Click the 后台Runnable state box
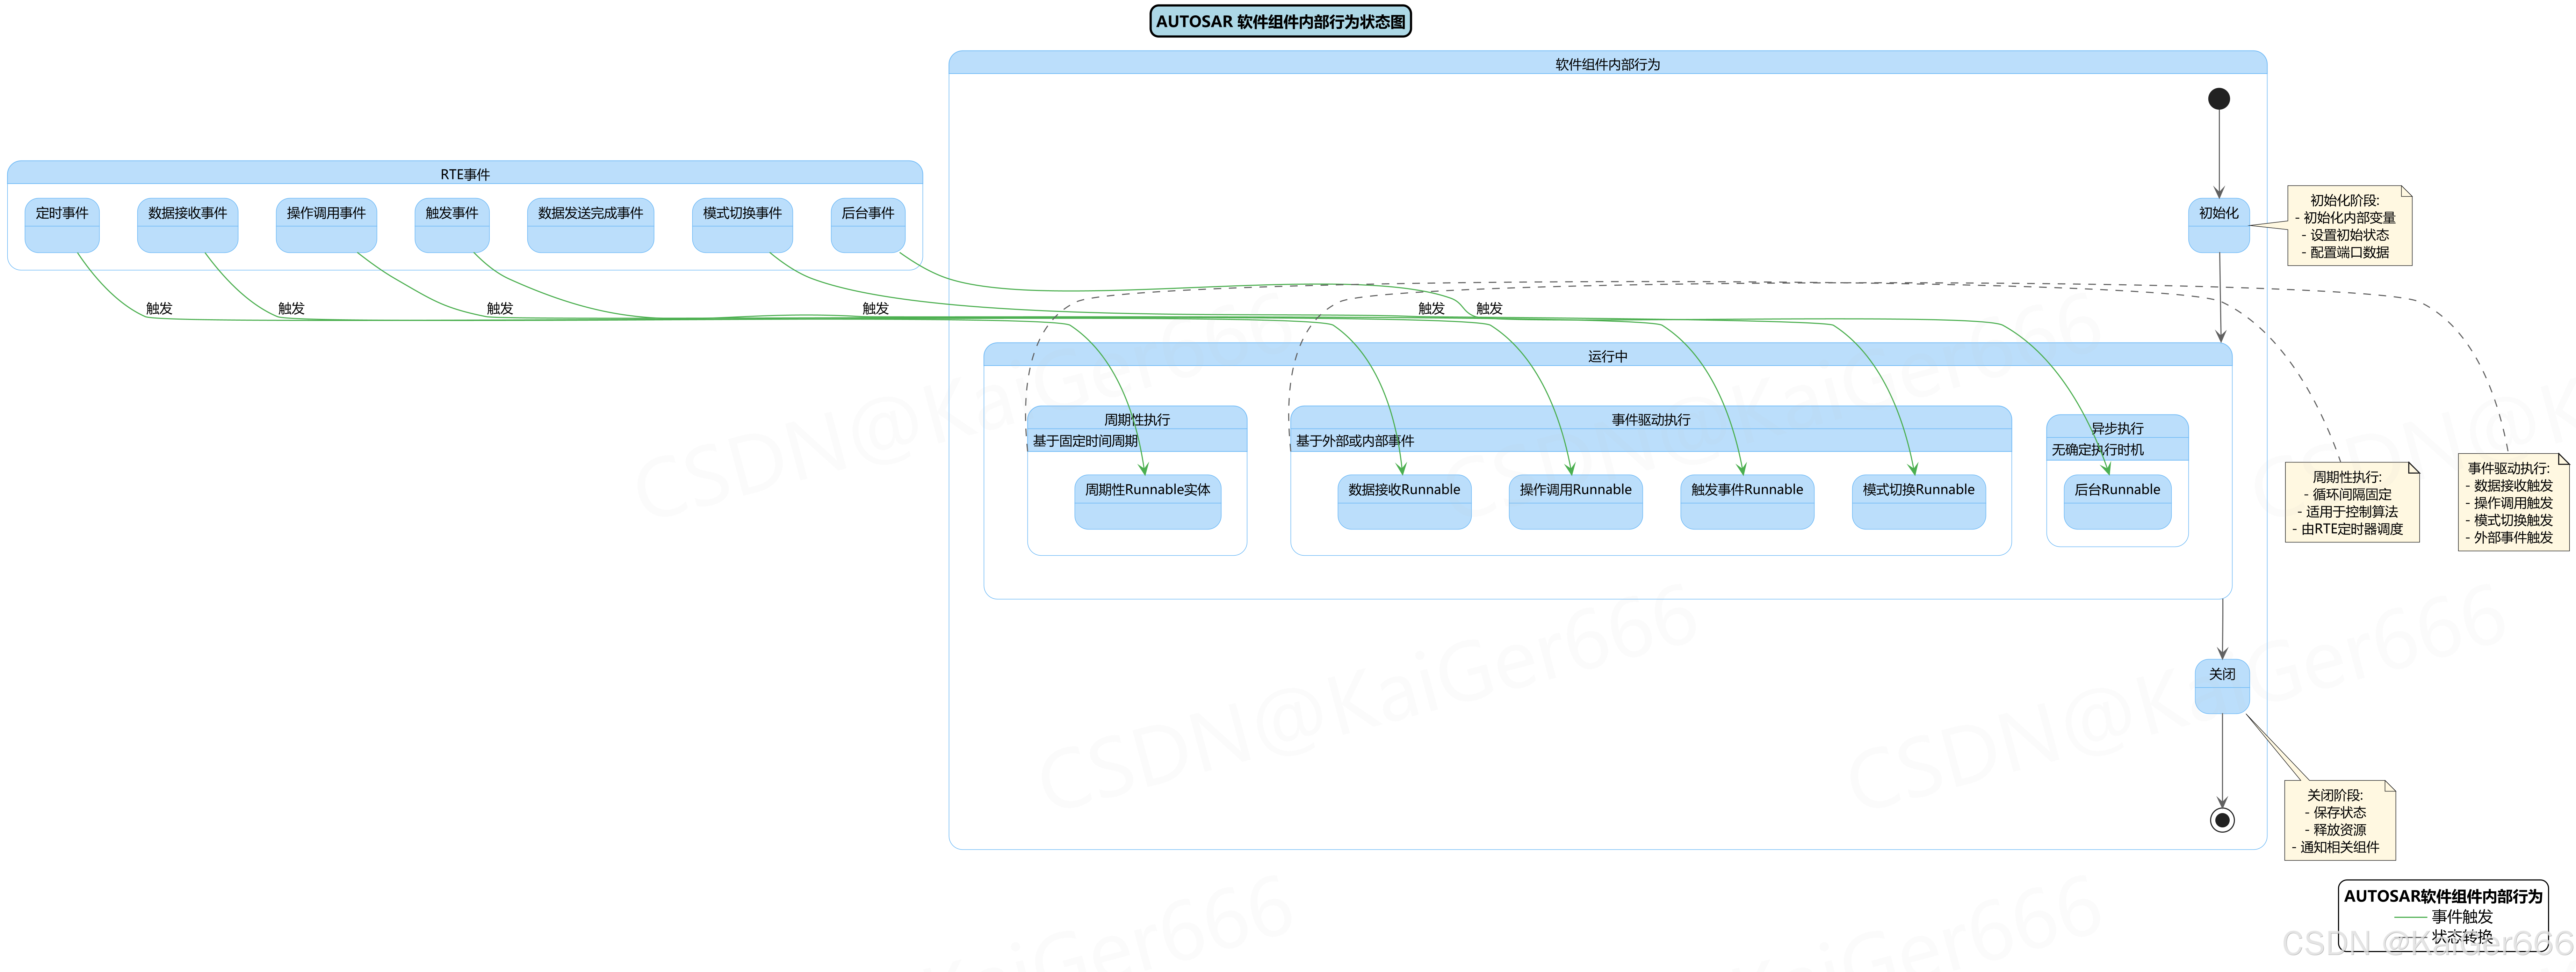 (x=2117, y=502)
